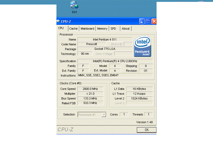Show the About tab
The width and height of the screenshot is (213, 160).
126,29
